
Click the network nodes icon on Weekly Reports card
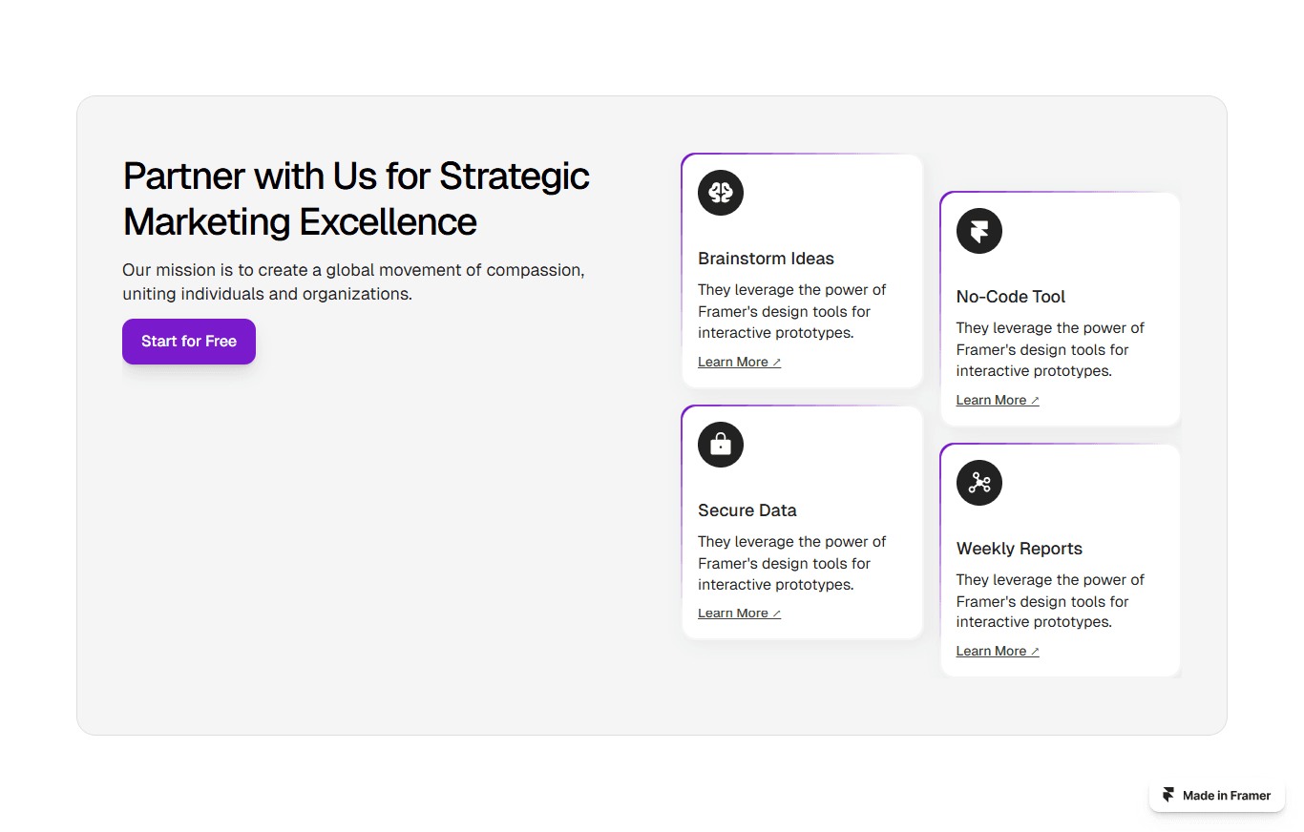click(x=979, y=483)
